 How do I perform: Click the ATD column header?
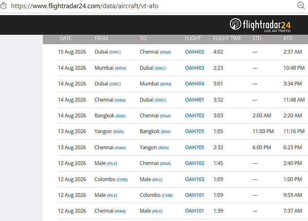[288, 38]
